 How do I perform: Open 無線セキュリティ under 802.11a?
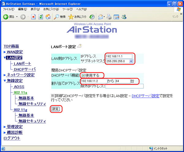click(32, 104)
